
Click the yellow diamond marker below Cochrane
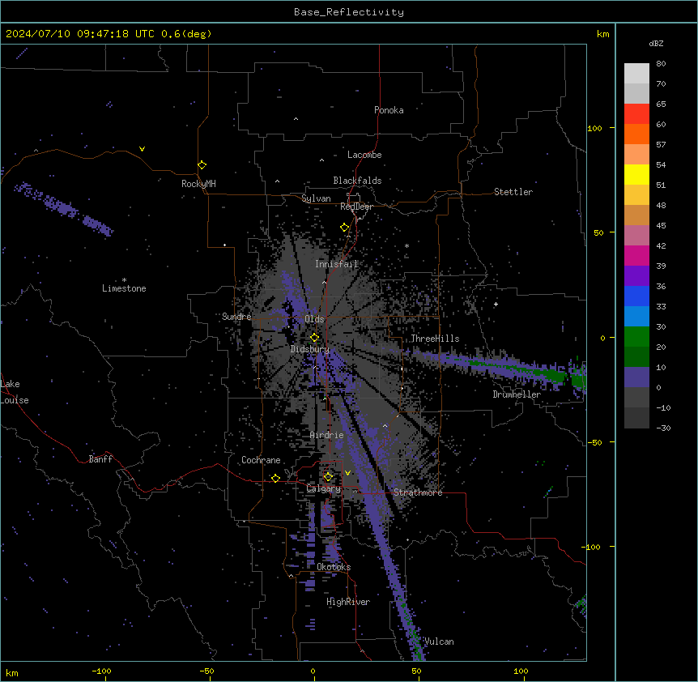pos(275,478)
